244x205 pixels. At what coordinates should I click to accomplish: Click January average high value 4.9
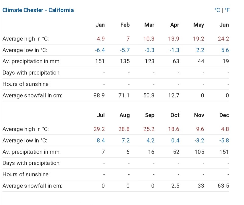(101, 39)
